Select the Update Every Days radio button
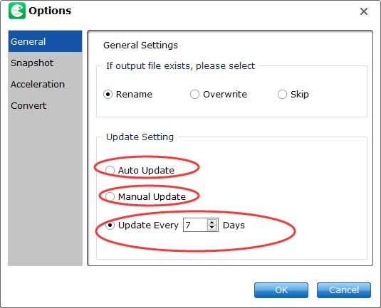 (110, 225)
